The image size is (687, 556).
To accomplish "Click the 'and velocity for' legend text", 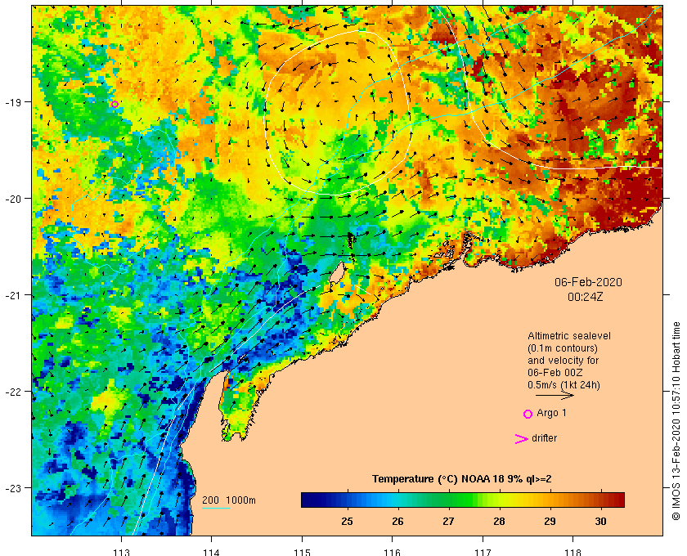I will pos(563,361).
